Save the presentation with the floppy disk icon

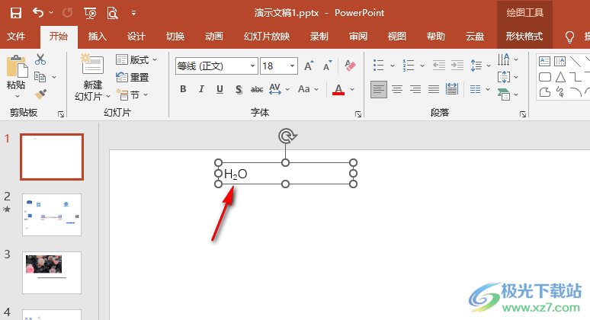coord(16,13)
